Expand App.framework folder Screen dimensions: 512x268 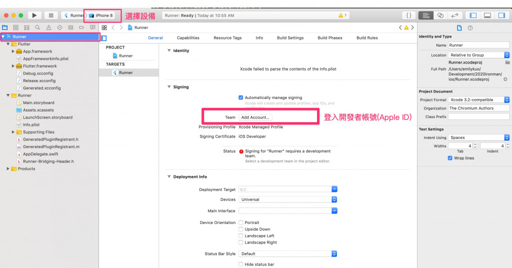[x=13, y=51]
